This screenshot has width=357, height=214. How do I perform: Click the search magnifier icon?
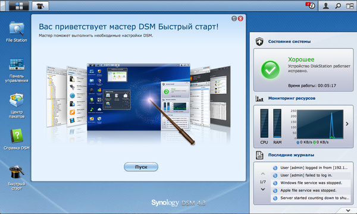338,6
